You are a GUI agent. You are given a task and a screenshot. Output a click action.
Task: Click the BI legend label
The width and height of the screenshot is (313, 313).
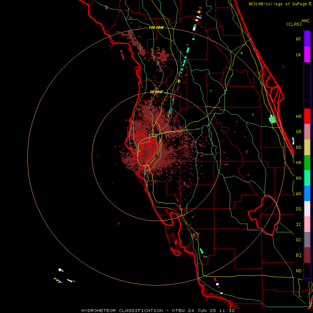pyautogui.click(x=298, y=255)
